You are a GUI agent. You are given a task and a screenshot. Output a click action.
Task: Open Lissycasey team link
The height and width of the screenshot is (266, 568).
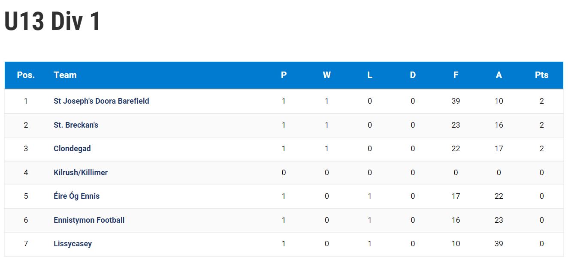(73, 244)
